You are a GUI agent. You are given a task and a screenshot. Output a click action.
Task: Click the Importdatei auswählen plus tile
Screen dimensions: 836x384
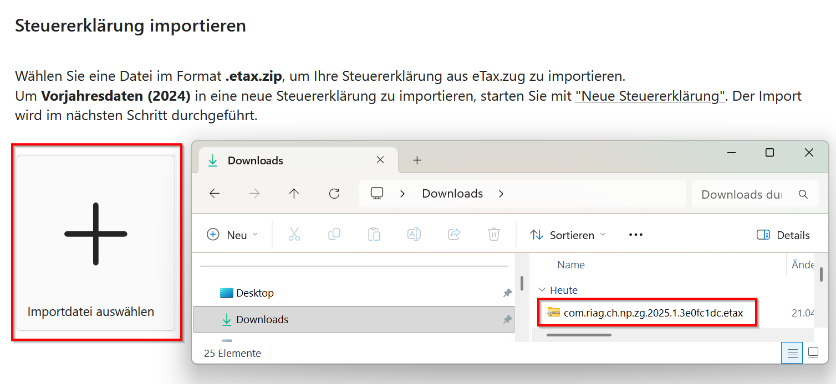coord(96,242)
